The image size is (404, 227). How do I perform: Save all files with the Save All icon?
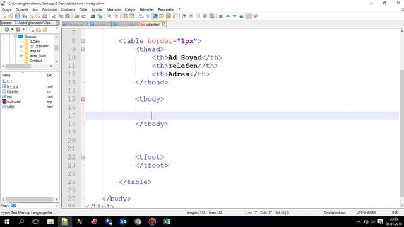[24, 16]
